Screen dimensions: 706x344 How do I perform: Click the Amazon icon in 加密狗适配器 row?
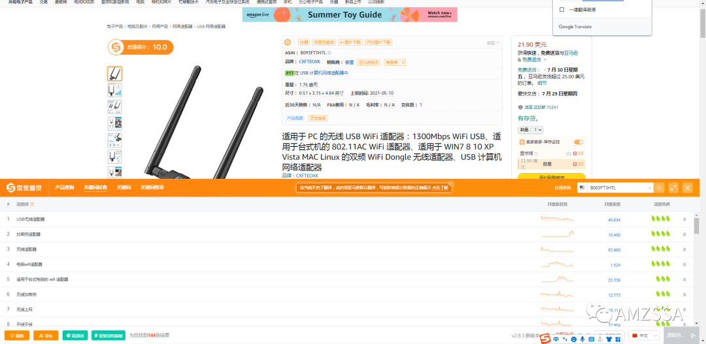(x=685, y=234)
